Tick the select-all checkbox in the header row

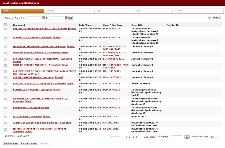click(5, 25)
